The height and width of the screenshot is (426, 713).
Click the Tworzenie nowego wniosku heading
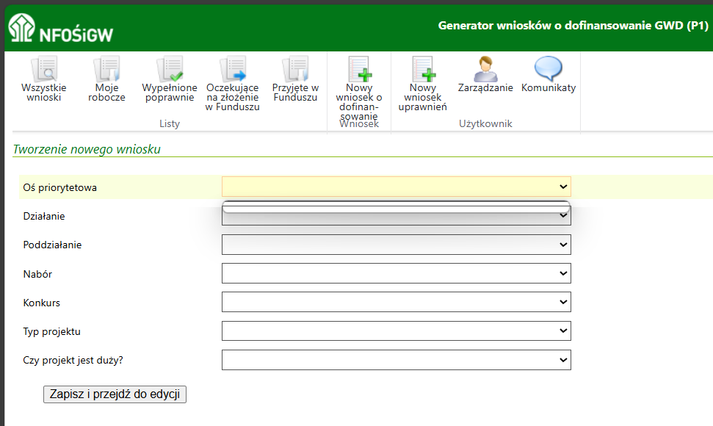click(87, 149)
